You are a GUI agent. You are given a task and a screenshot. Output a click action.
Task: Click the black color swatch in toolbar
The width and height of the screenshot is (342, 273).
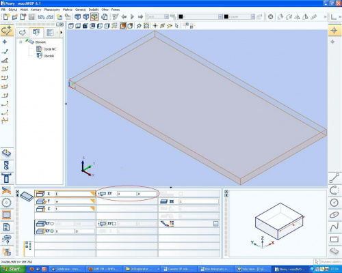pyautogui.click(x=181, y=17)
